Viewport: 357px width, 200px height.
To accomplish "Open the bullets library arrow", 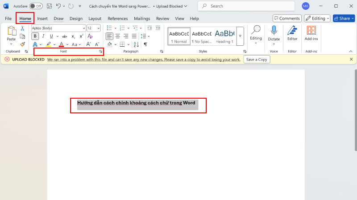I will click(116, 28).
